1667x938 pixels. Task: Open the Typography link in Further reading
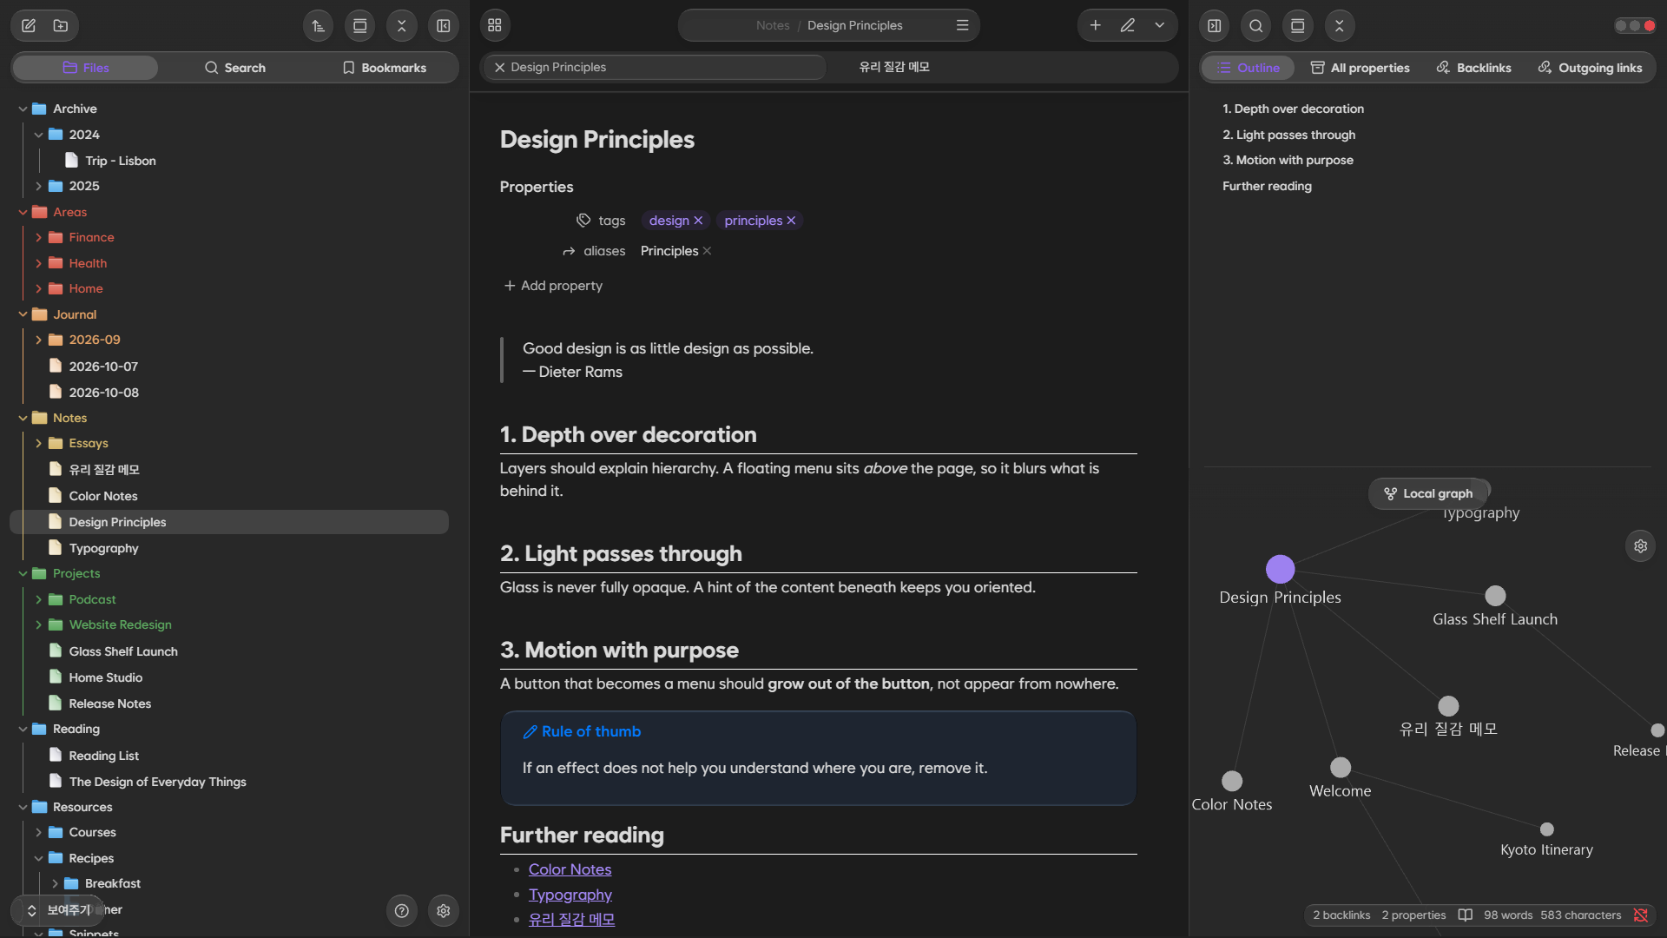[x=570, y=895]
